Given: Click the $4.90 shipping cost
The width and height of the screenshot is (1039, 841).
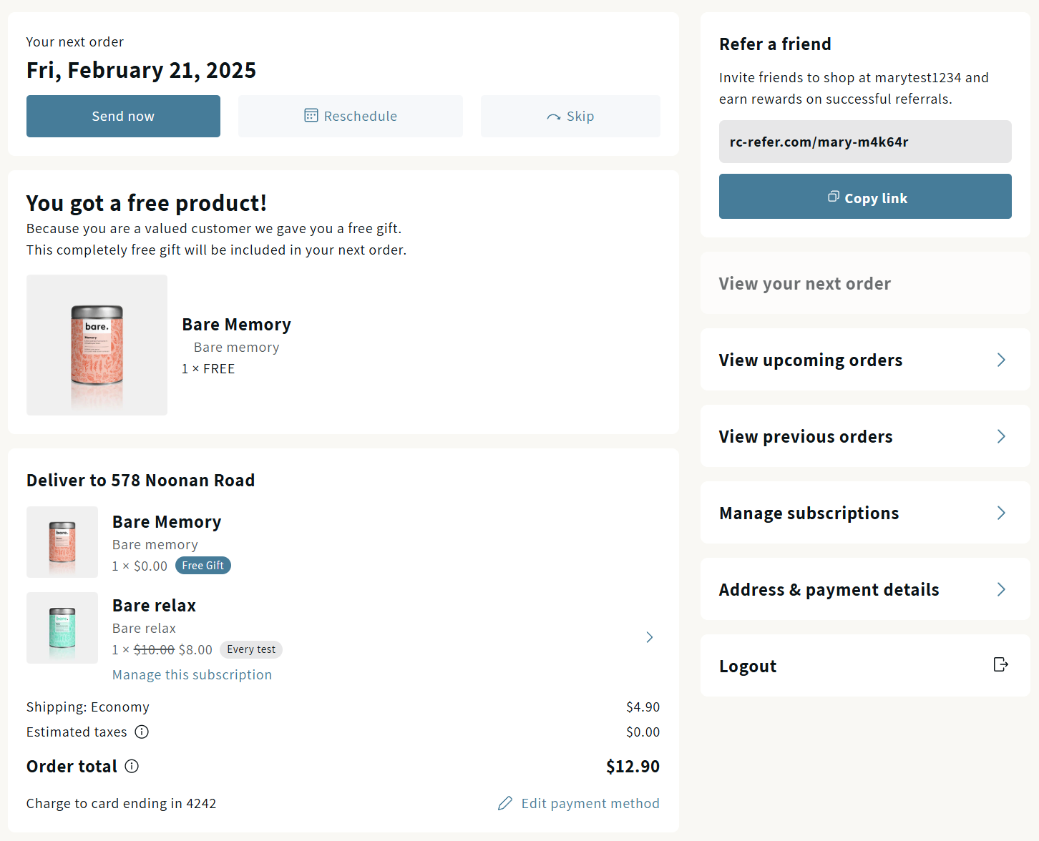Looking at the screenshot, I should [x=643, y=707].
